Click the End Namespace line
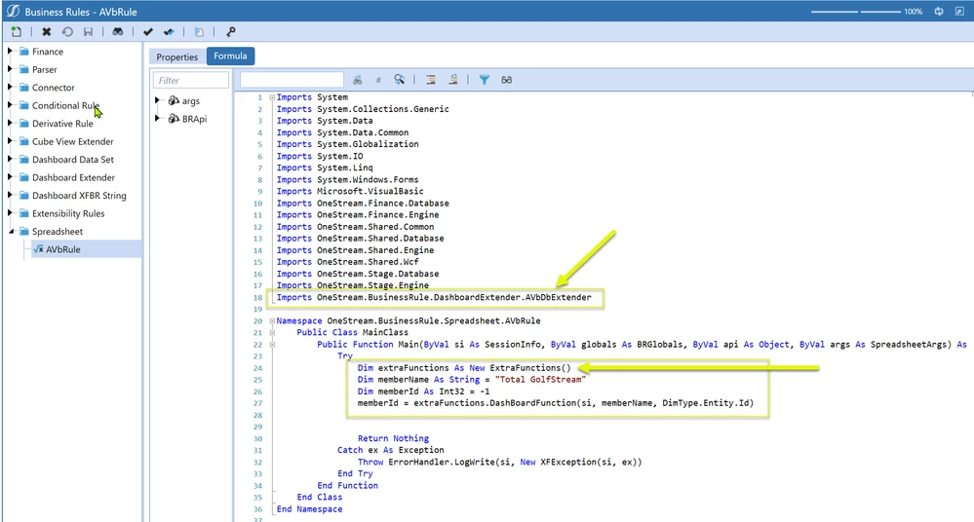The height and width of the screenshot is (522, 974). pos(309,509)
